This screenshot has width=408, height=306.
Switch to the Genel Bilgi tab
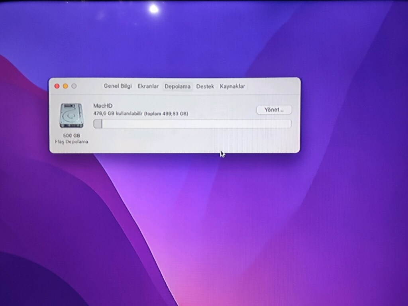118,86
